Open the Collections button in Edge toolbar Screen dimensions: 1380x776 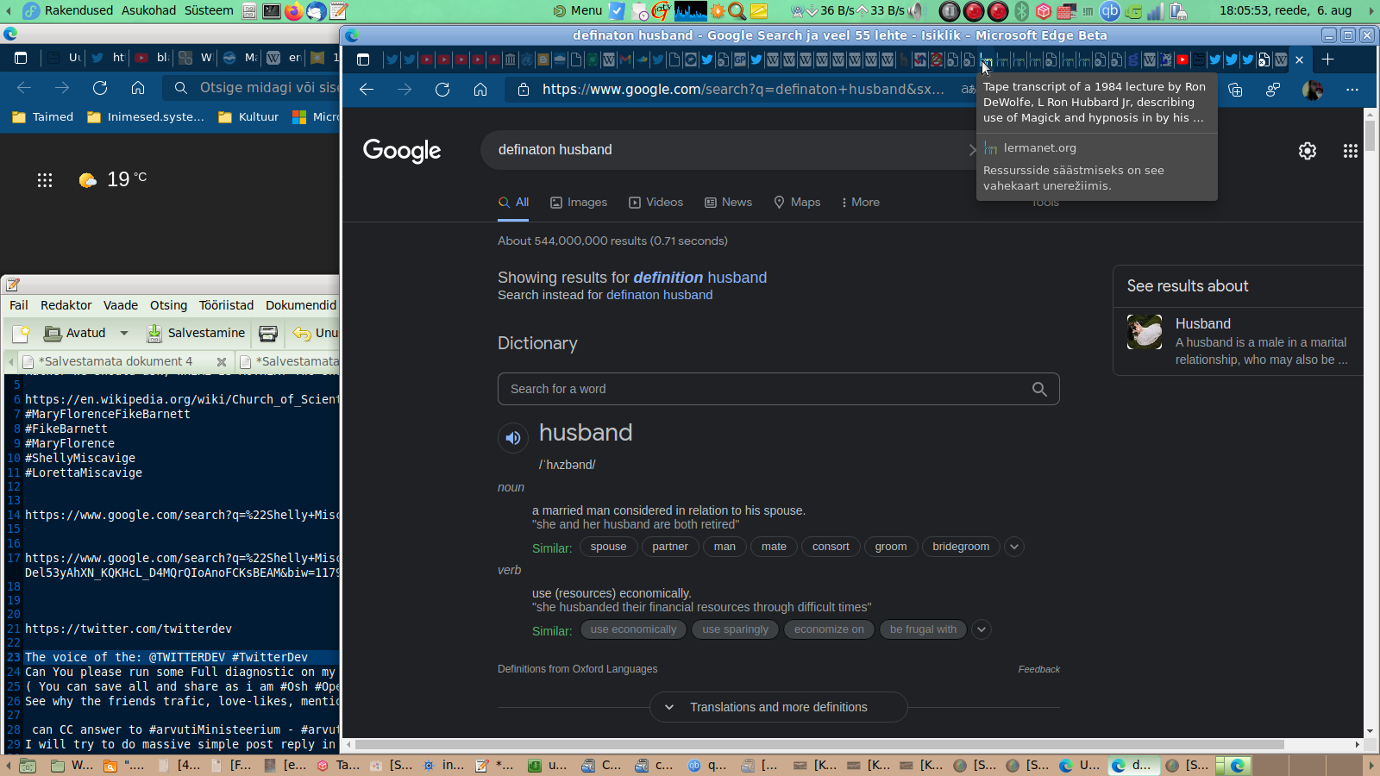(x=1235, y=90)
